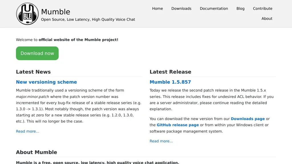
Task: Open the Documentation section
Action: tap(214, 9)
